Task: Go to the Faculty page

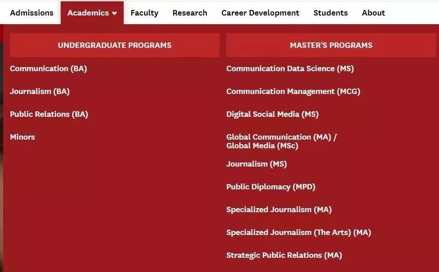Action: point(144,13)
